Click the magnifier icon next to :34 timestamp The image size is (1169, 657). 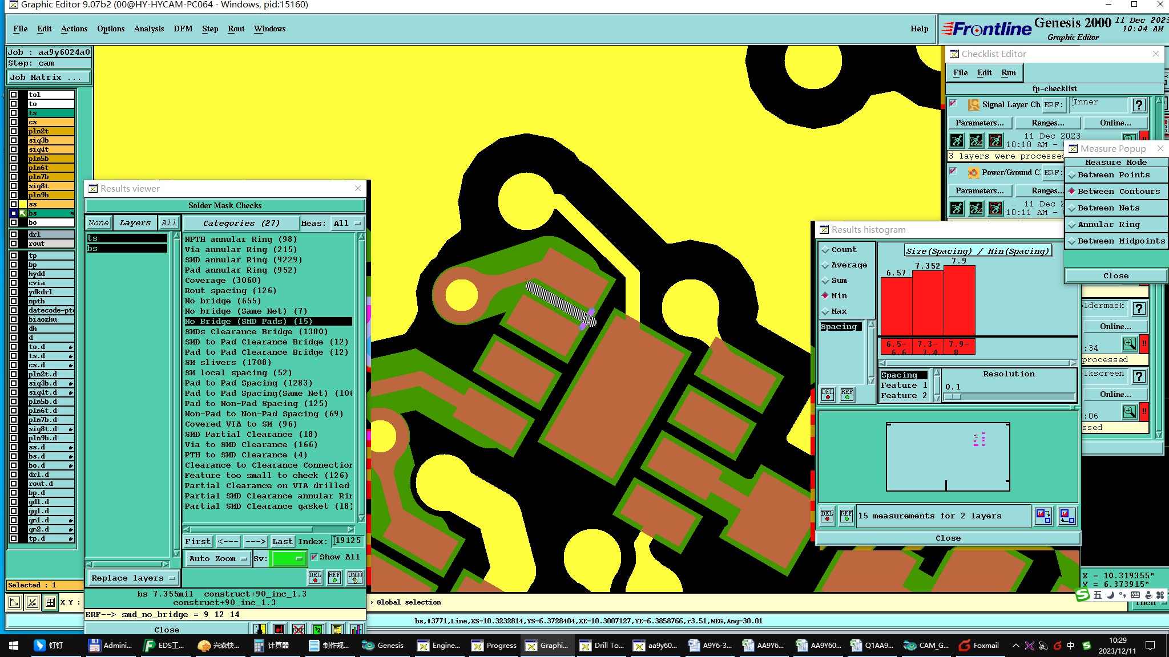pyautogui.click(x=1129, y=344)
